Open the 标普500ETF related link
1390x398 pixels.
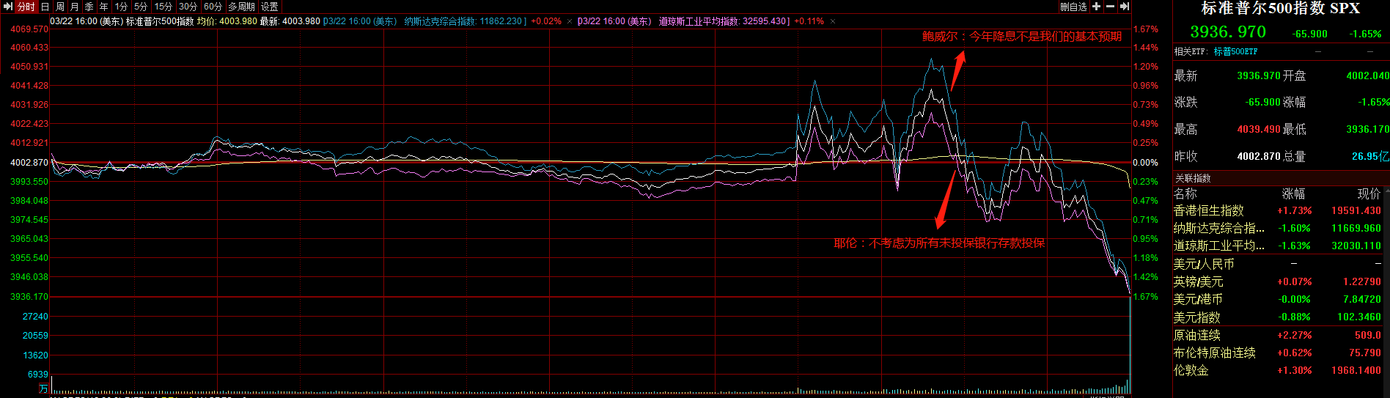coord(1235,51)
